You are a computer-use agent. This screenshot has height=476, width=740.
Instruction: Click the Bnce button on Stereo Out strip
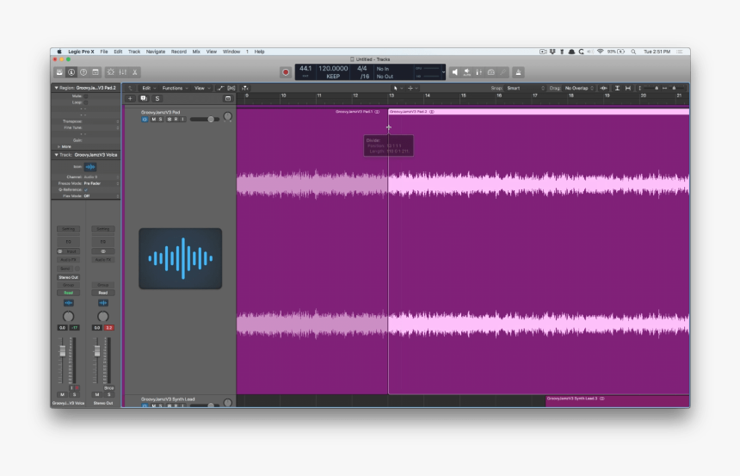click(108, 387)
